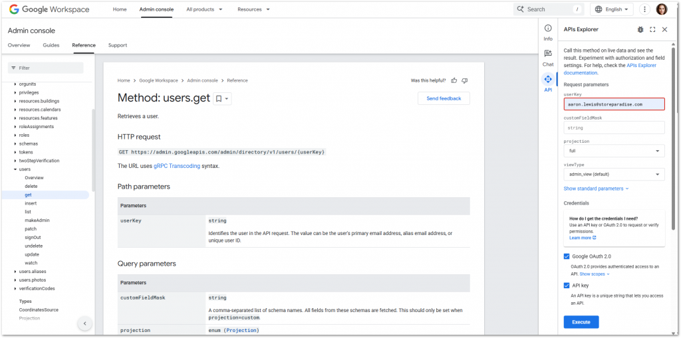Open the CoordinatesSource type entry
The image size is (681, 338).
tap(39, 310)
